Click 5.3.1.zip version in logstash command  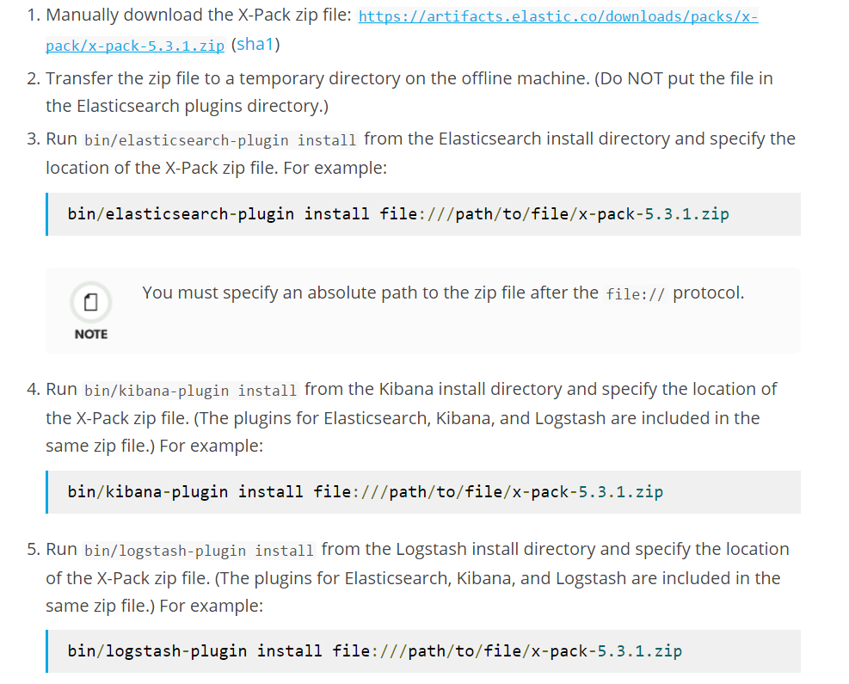639,651
